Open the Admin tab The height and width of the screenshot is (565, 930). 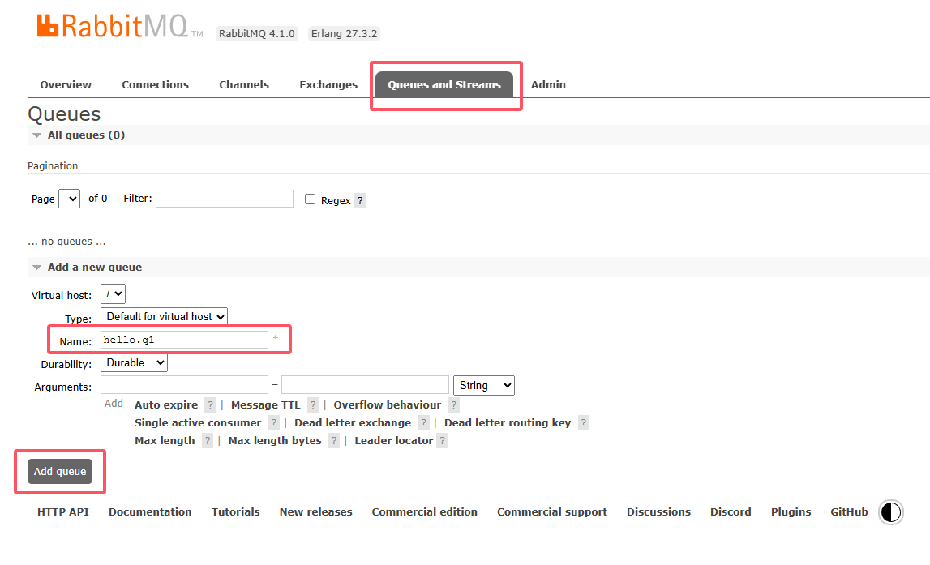click(548, 85)
